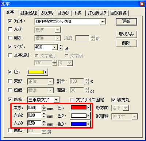
Task: Open the blue 色3 color swatch
Action: [x=80, y=124]
